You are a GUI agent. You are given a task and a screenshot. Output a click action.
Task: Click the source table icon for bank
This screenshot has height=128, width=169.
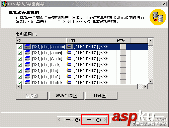click(27, 65)
